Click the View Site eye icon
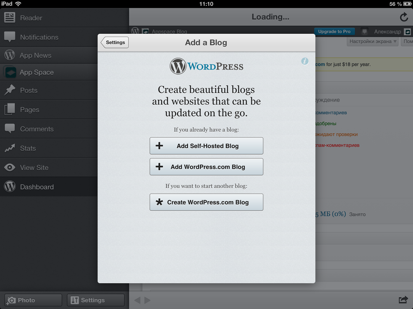Image resolution: width=413 pixels, height=309 pixels. [10, 167]
